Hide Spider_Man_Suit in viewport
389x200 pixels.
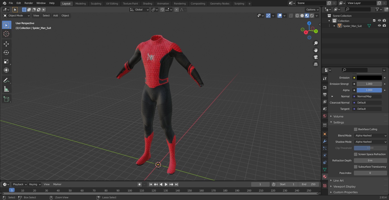[x=379, y=26]
